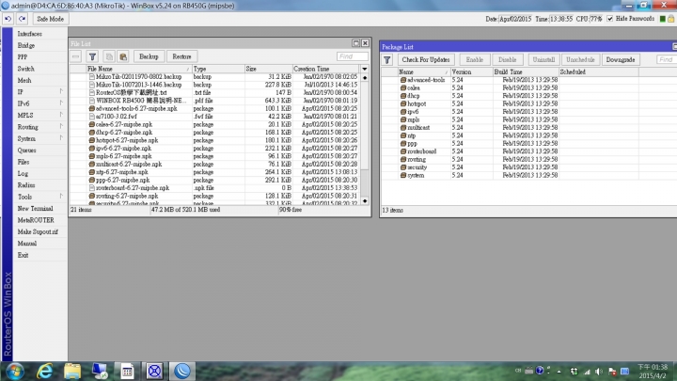Sort Package List by Name column
The height and width of the screenshot is (381, 677).
click(x=423, y=72)
